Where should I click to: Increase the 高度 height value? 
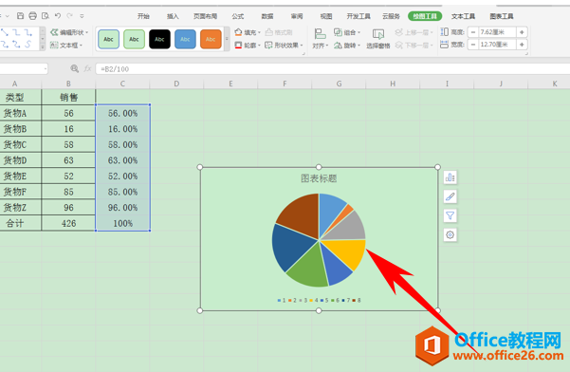click(522, 32)
